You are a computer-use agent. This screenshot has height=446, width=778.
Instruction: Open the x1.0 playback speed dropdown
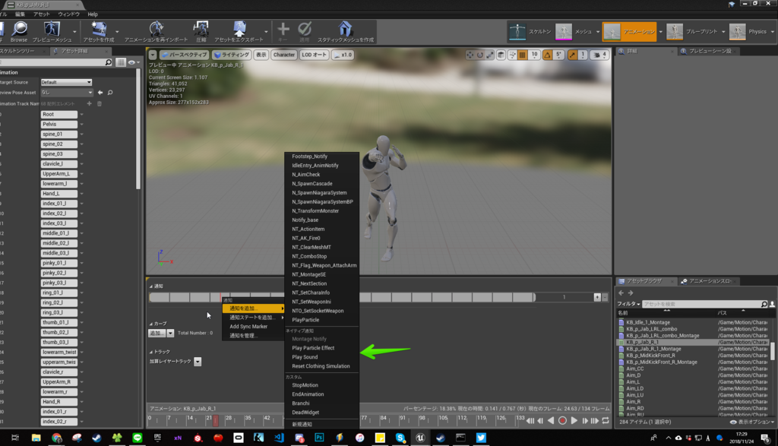(343, 55)
